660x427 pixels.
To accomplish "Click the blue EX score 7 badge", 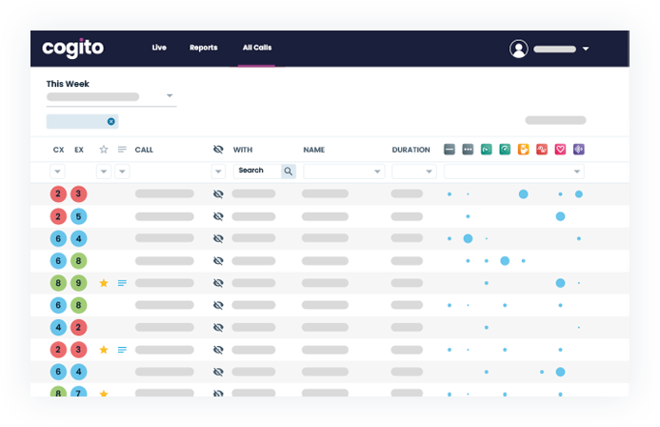I will tap(78, 392).
